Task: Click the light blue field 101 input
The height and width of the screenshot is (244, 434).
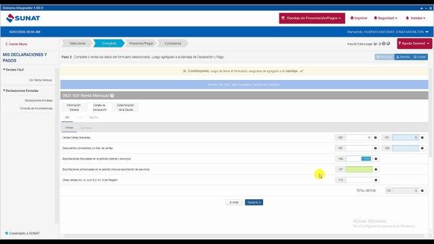Action: [x=406, y=138]
